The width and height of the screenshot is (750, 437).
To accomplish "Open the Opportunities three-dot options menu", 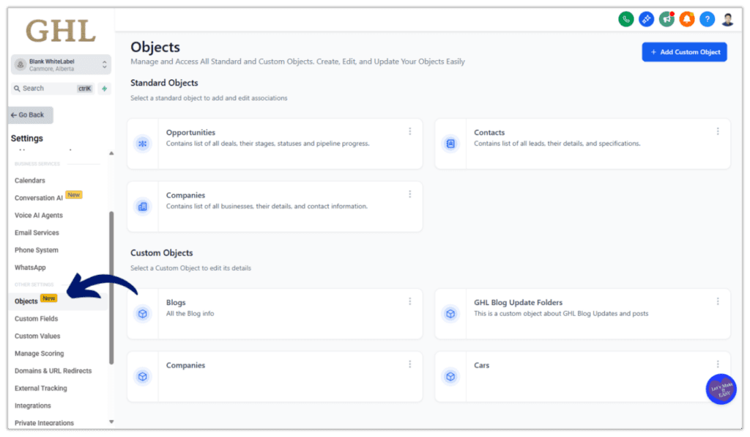I will point(410,131).
